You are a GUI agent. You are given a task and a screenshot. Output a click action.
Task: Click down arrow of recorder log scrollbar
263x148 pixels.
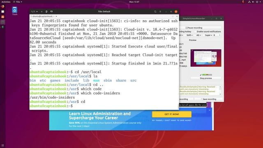(x=220, y=94)
